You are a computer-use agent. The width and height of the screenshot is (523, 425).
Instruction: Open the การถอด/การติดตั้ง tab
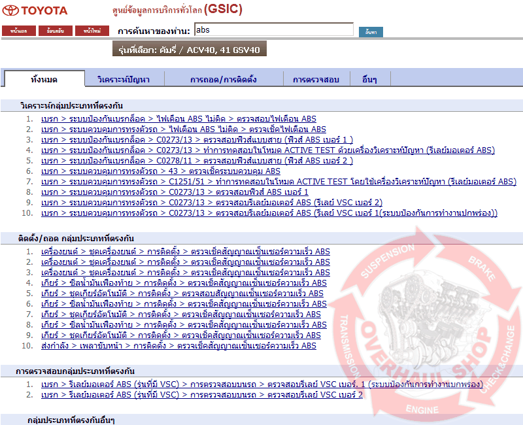tap(223, 79)
